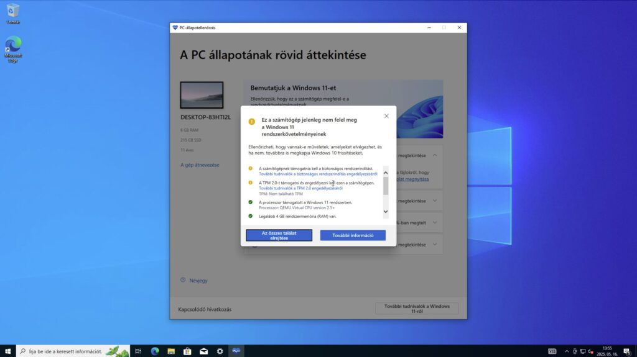Open Task View on taskbar
637x357 pixels.
pyautogui.click(x=137, y=351)
